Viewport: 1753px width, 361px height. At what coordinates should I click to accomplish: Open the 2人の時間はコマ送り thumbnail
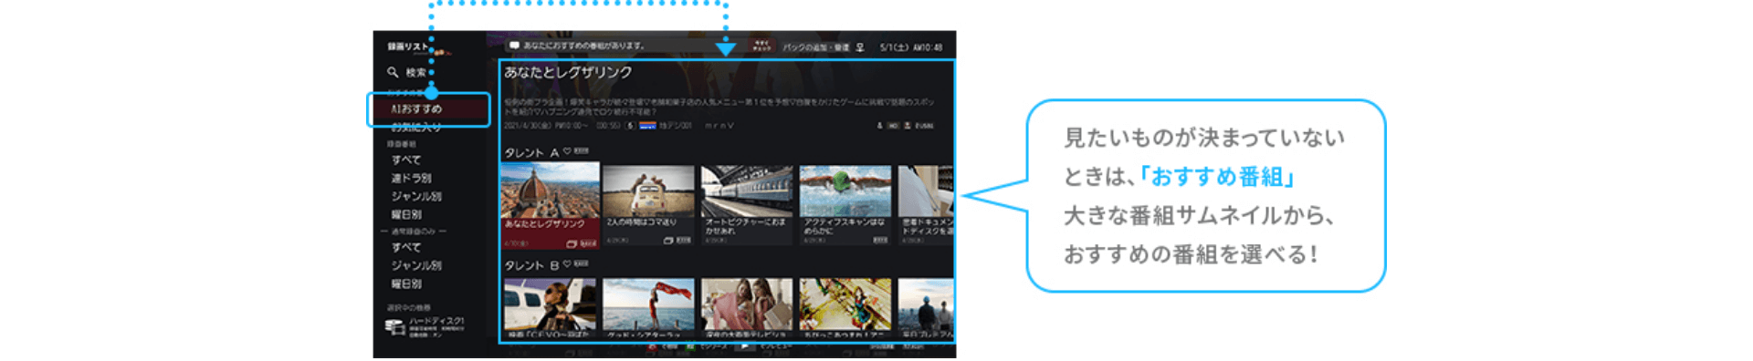tap(649, 191)
